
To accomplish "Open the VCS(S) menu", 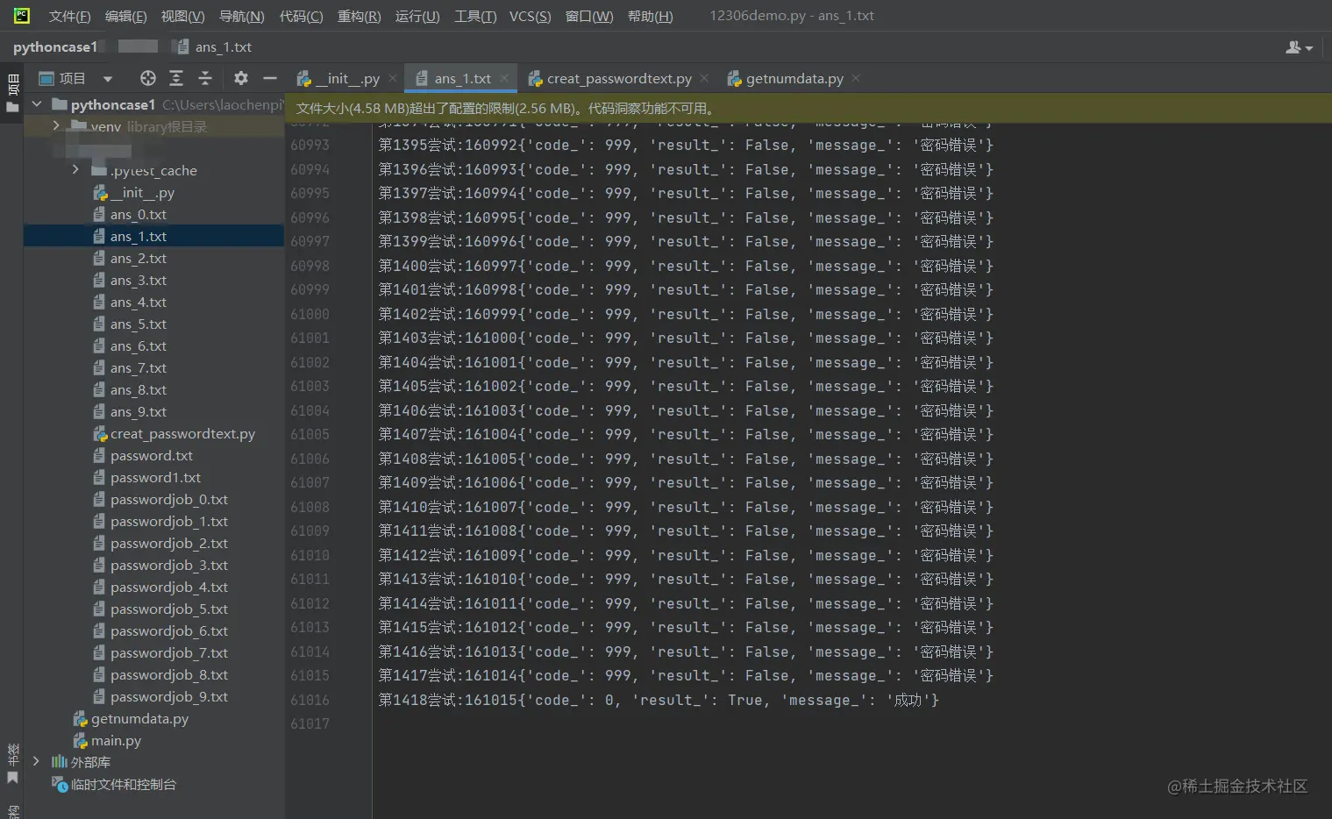I will point(530,16).
